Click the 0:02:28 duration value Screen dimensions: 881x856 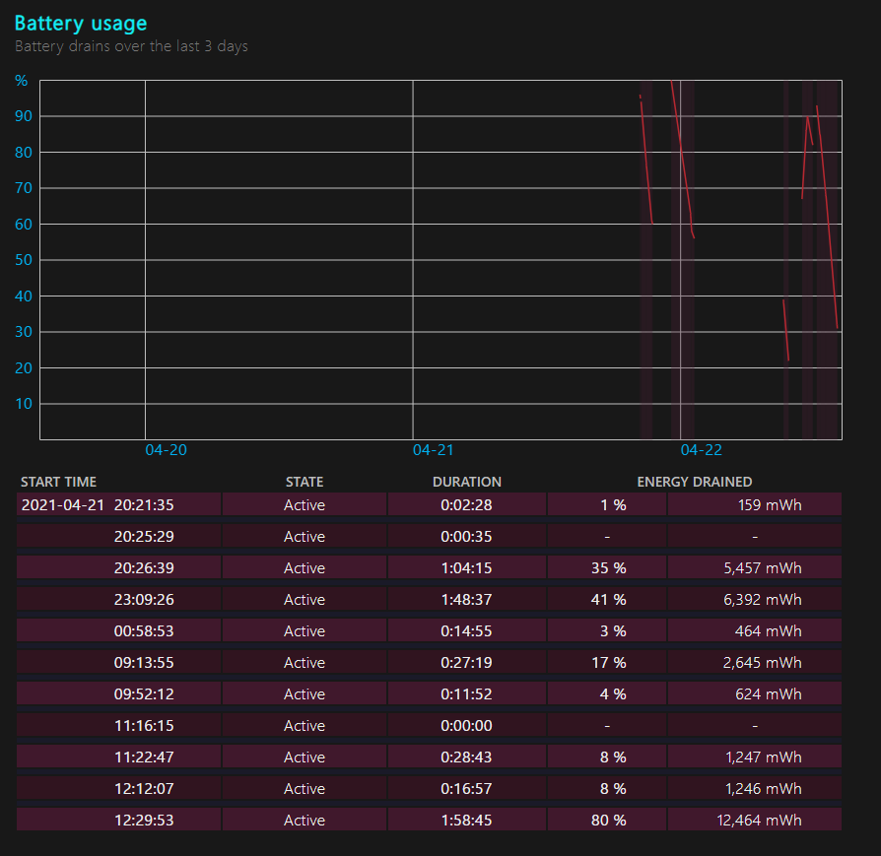[466, 505]
